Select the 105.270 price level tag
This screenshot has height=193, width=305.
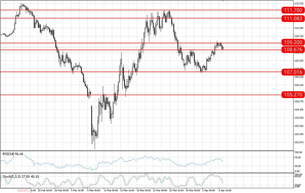pyautogui.click(x=293, y=94)
